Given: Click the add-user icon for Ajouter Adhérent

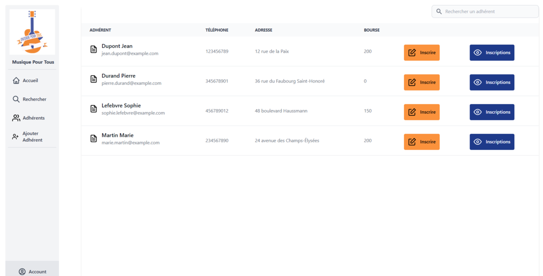Looking at the screenshot, I should click(x=16, y=137).
